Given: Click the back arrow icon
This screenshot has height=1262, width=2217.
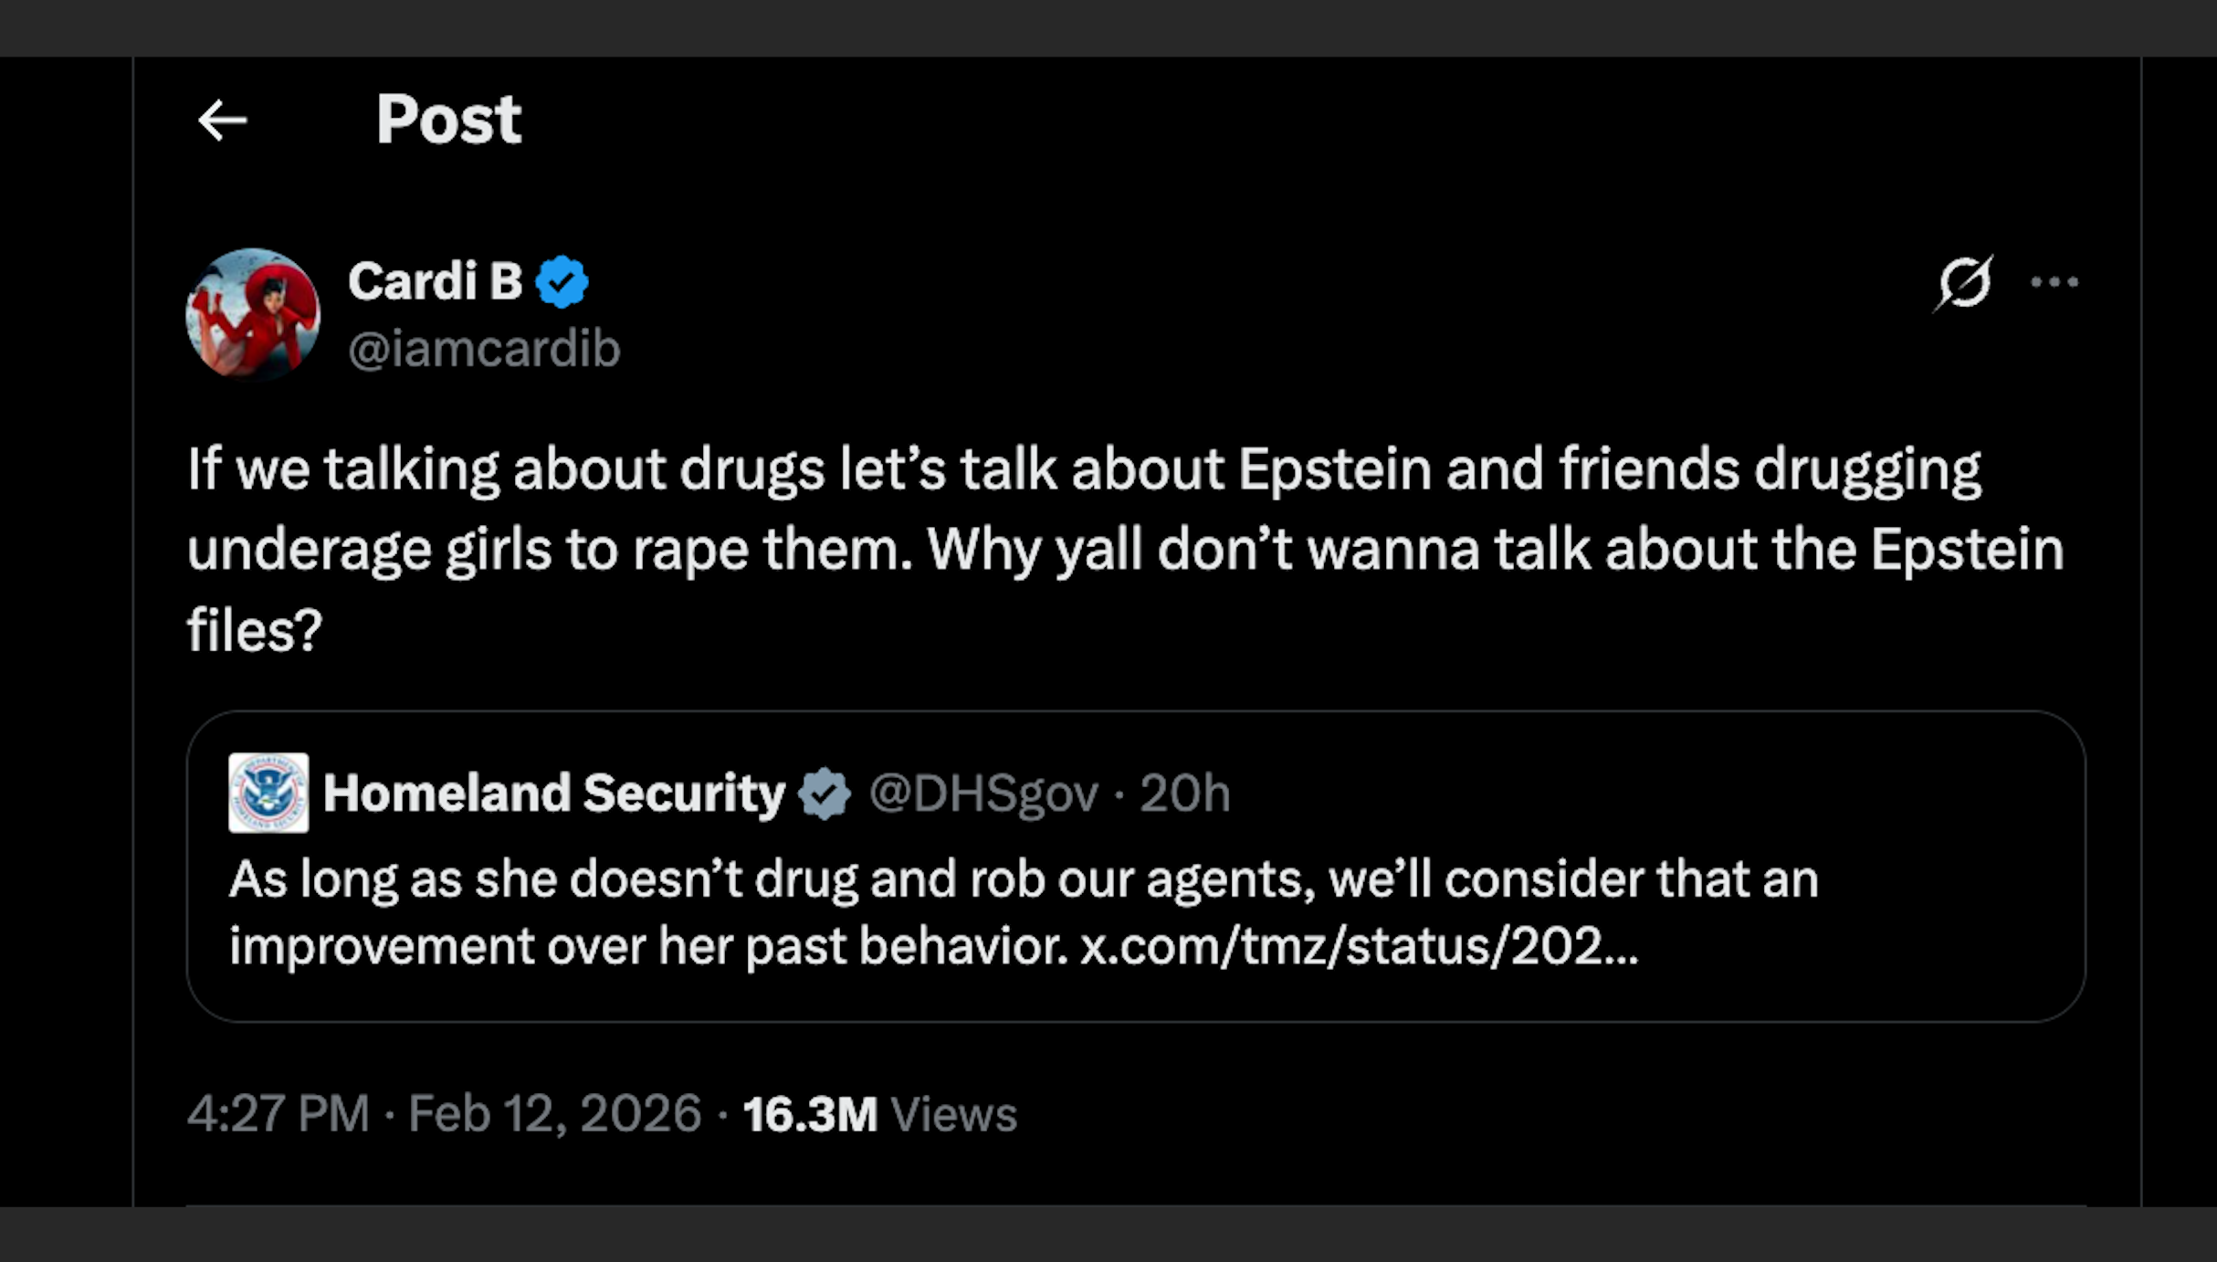Looking at the screenshot, I should (222, 121).
